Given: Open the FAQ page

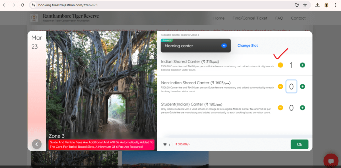Looking at the screenshot, I should (279, 18).
